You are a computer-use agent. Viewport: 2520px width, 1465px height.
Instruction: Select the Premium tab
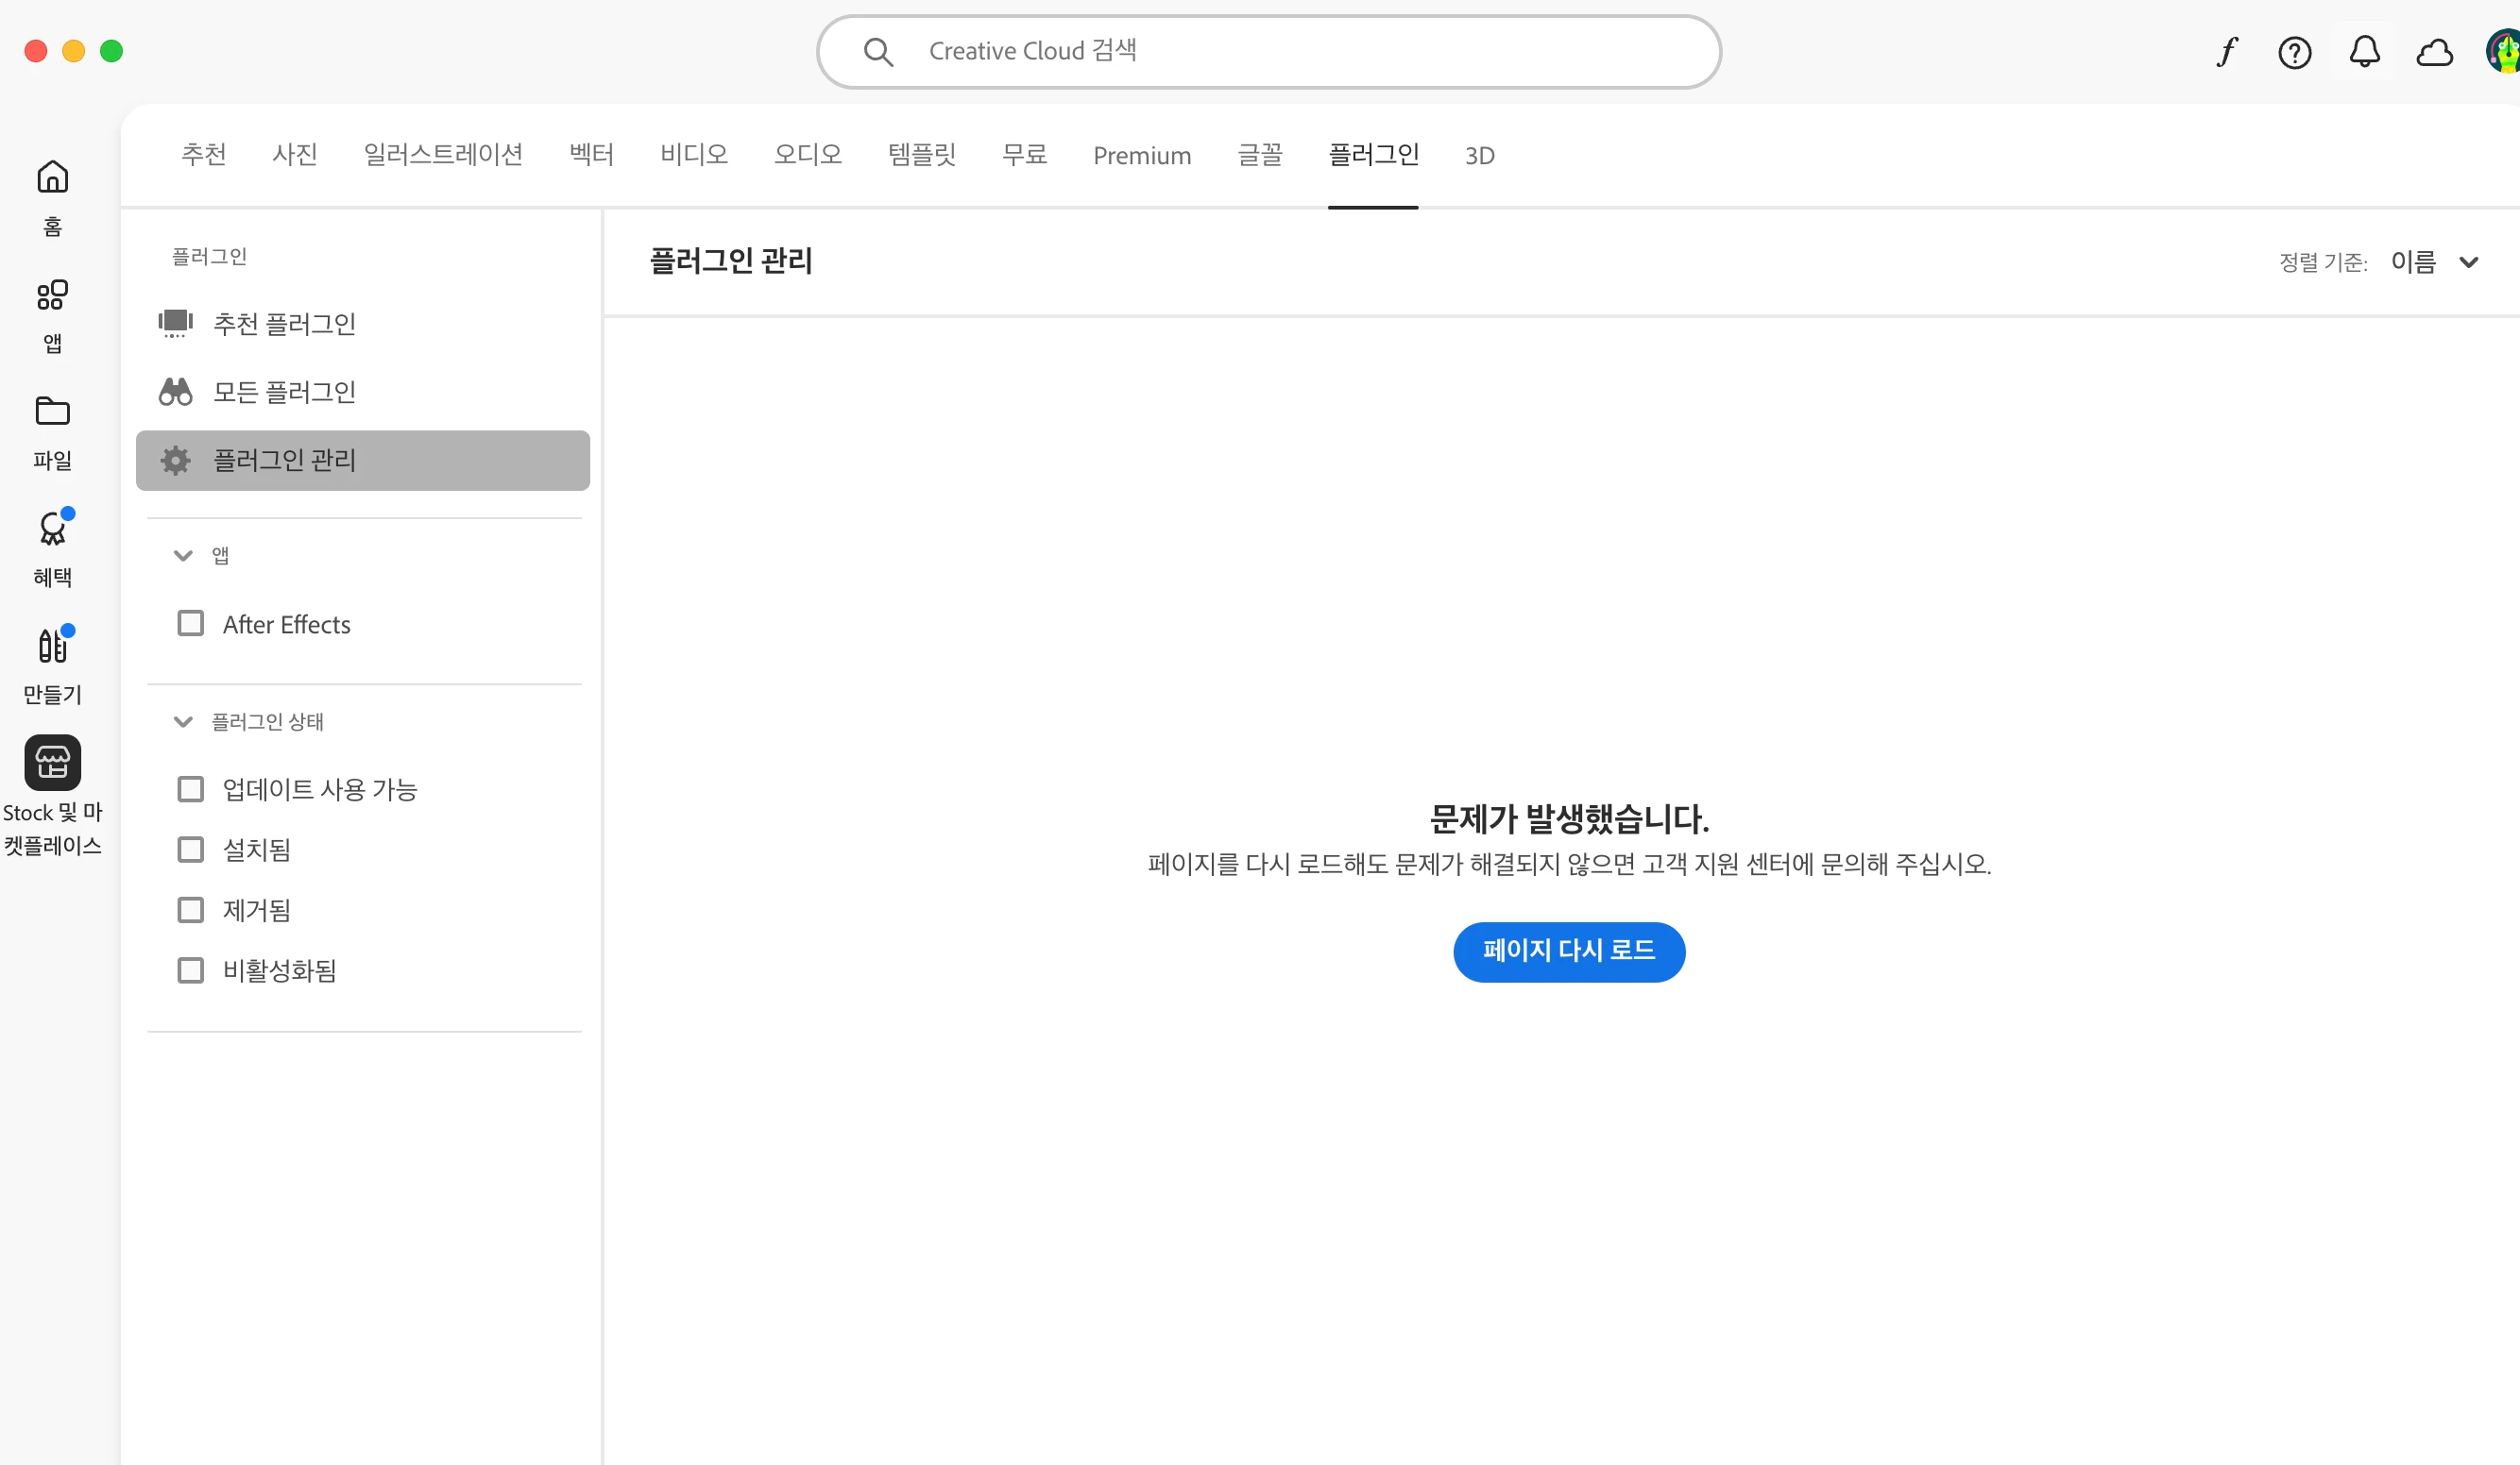point(1142,155)
